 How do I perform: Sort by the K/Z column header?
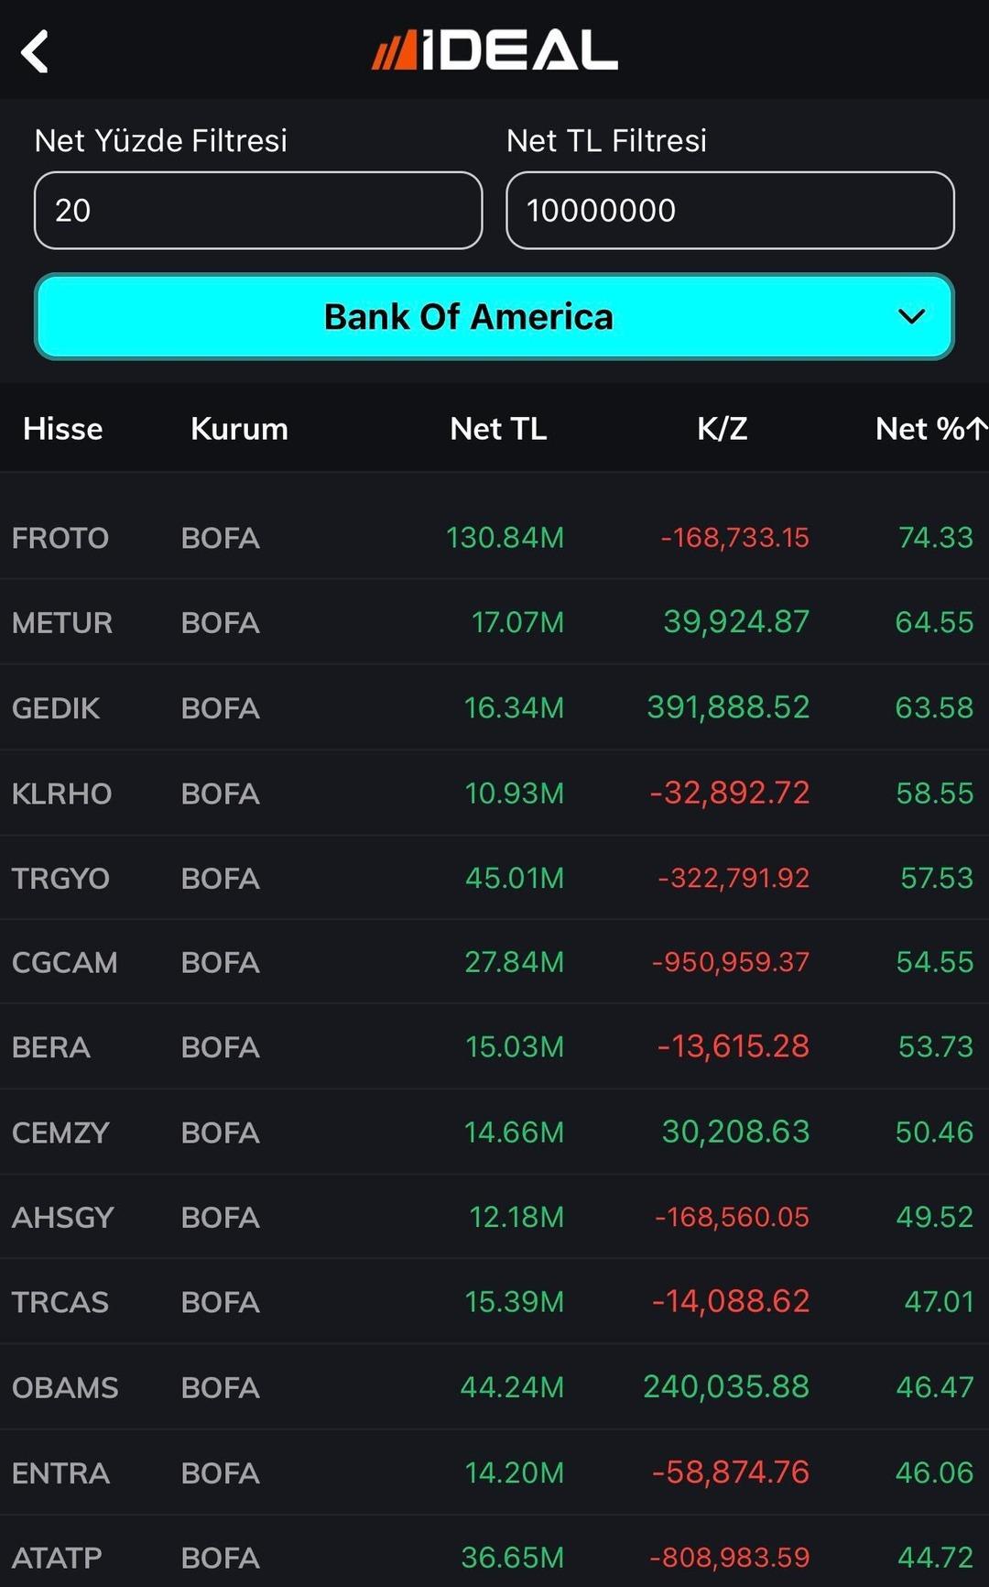(723, 429)
